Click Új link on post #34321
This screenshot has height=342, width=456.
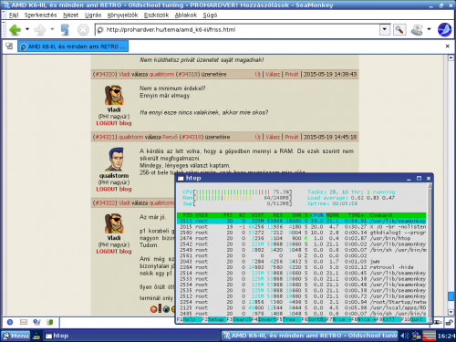pos(258,137)
